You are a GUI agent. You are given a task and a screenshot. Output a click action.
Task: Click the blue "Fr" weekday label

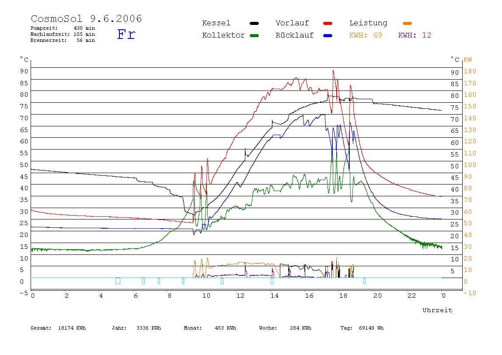126,34
